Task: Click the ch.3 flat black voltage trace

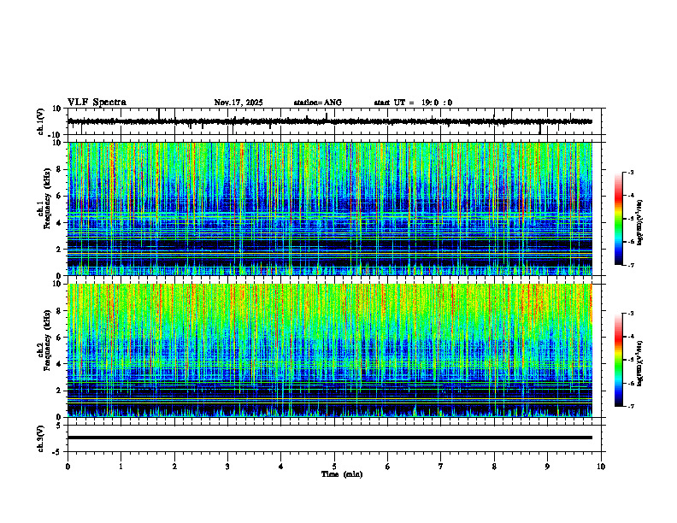Action: pos(330,438)
